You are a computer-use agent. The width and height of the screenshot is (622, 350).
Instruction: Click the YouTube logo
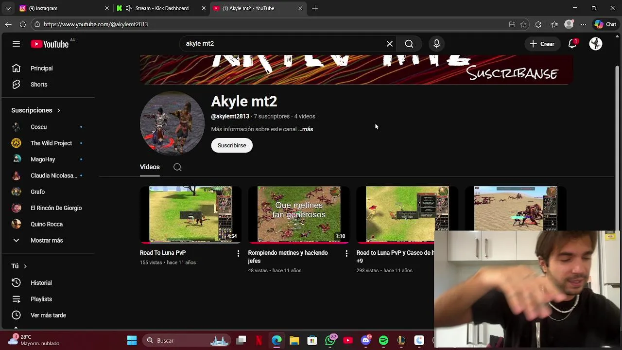coord(50,44)
